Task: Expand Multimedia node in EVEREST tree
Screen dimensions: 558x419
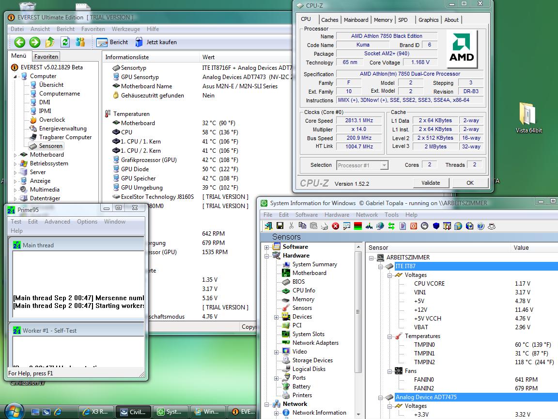Action: tap(15, 190)
